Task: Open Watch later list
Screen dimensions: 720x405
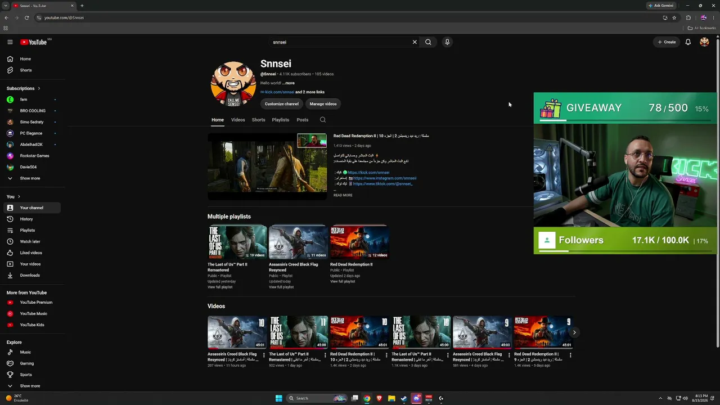Action: [x=31, y=241]
